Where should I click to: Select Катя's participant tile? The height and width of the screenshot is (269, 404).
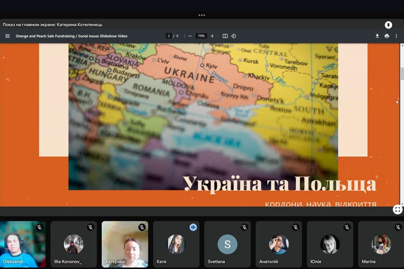(x=176, y=244)
